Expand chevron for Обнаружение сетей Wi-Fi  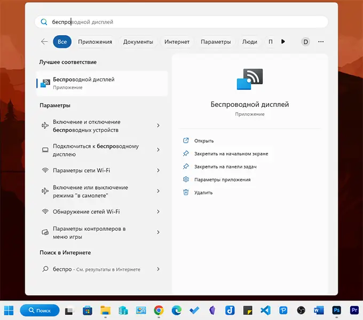tap(158, 212)
